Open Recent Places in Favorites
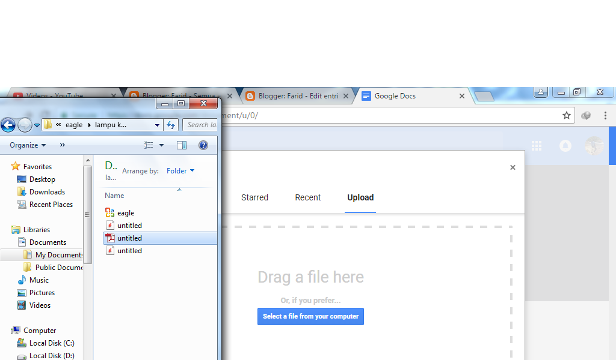The image size is (616, 360). pos(51,204)
